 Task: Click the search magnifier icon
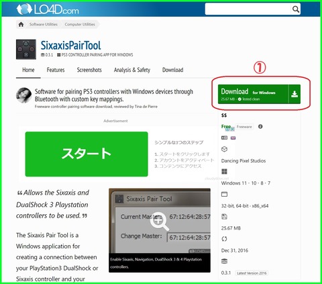pos(296,9)
